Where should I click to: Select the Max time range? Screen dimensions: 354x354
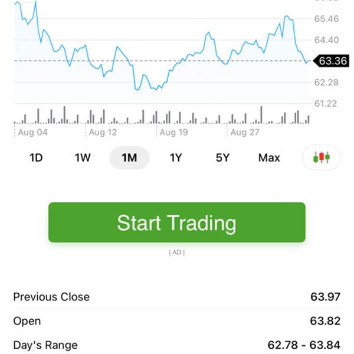click(x=269, y=158)
